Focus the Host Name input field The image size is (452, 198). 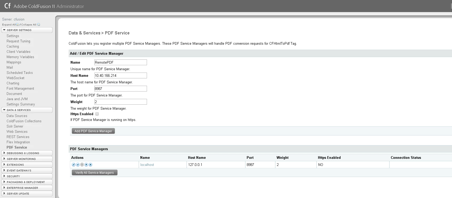point(121,75)
